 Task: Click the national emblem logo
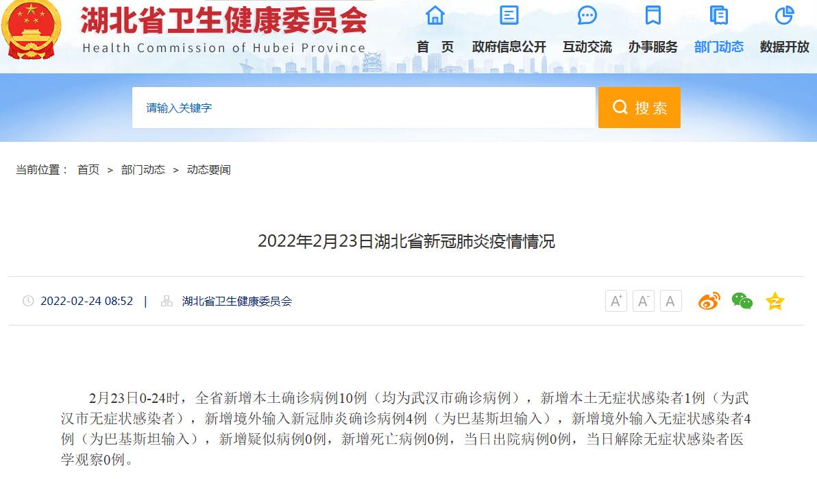click(x=32, y=30)
